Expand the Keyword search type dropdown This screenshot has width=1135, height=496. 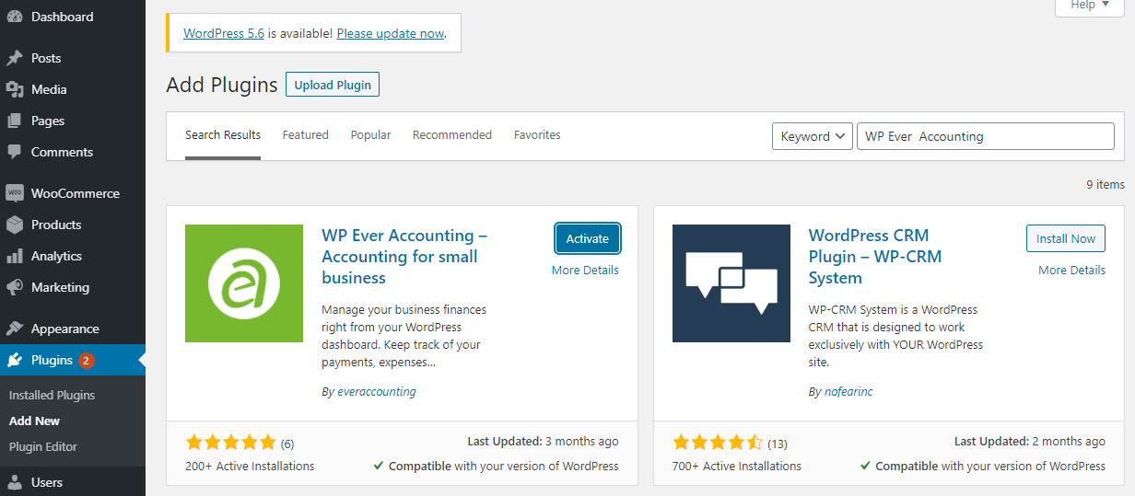813,136
